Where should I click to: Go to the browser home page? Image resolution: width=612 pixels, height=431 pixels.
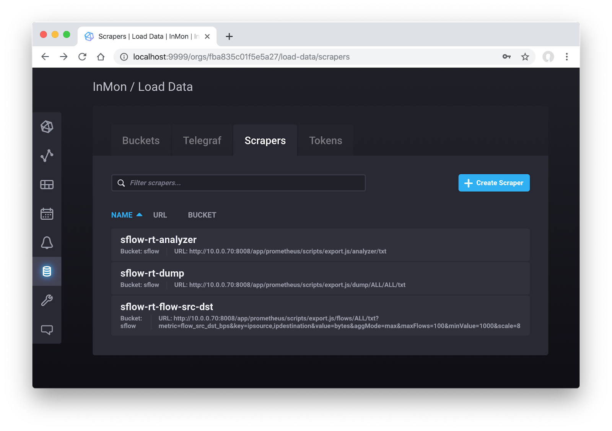tap(101, 57)
